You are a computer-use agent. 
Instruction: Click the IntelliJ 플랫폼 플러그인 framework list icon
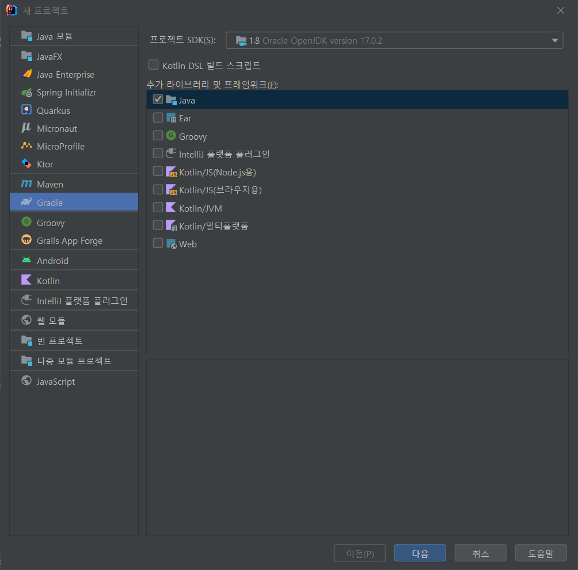click(x=171, y=154)
